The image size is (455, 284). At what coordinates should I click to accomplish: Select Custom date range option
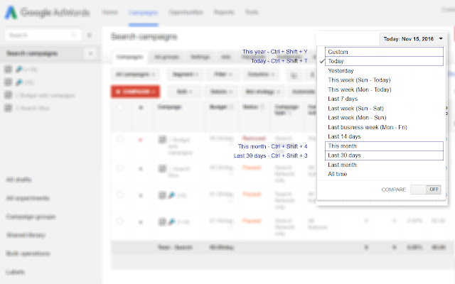(x=384, y=52)
